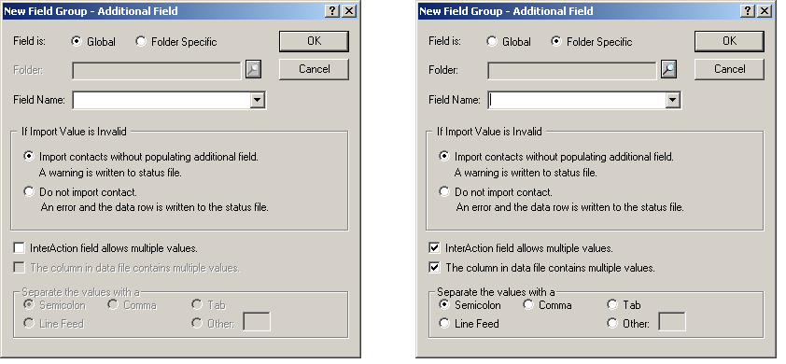Close the right Additional Field dialog
This screenshot has height=364, width=786.
pos(764,11)
